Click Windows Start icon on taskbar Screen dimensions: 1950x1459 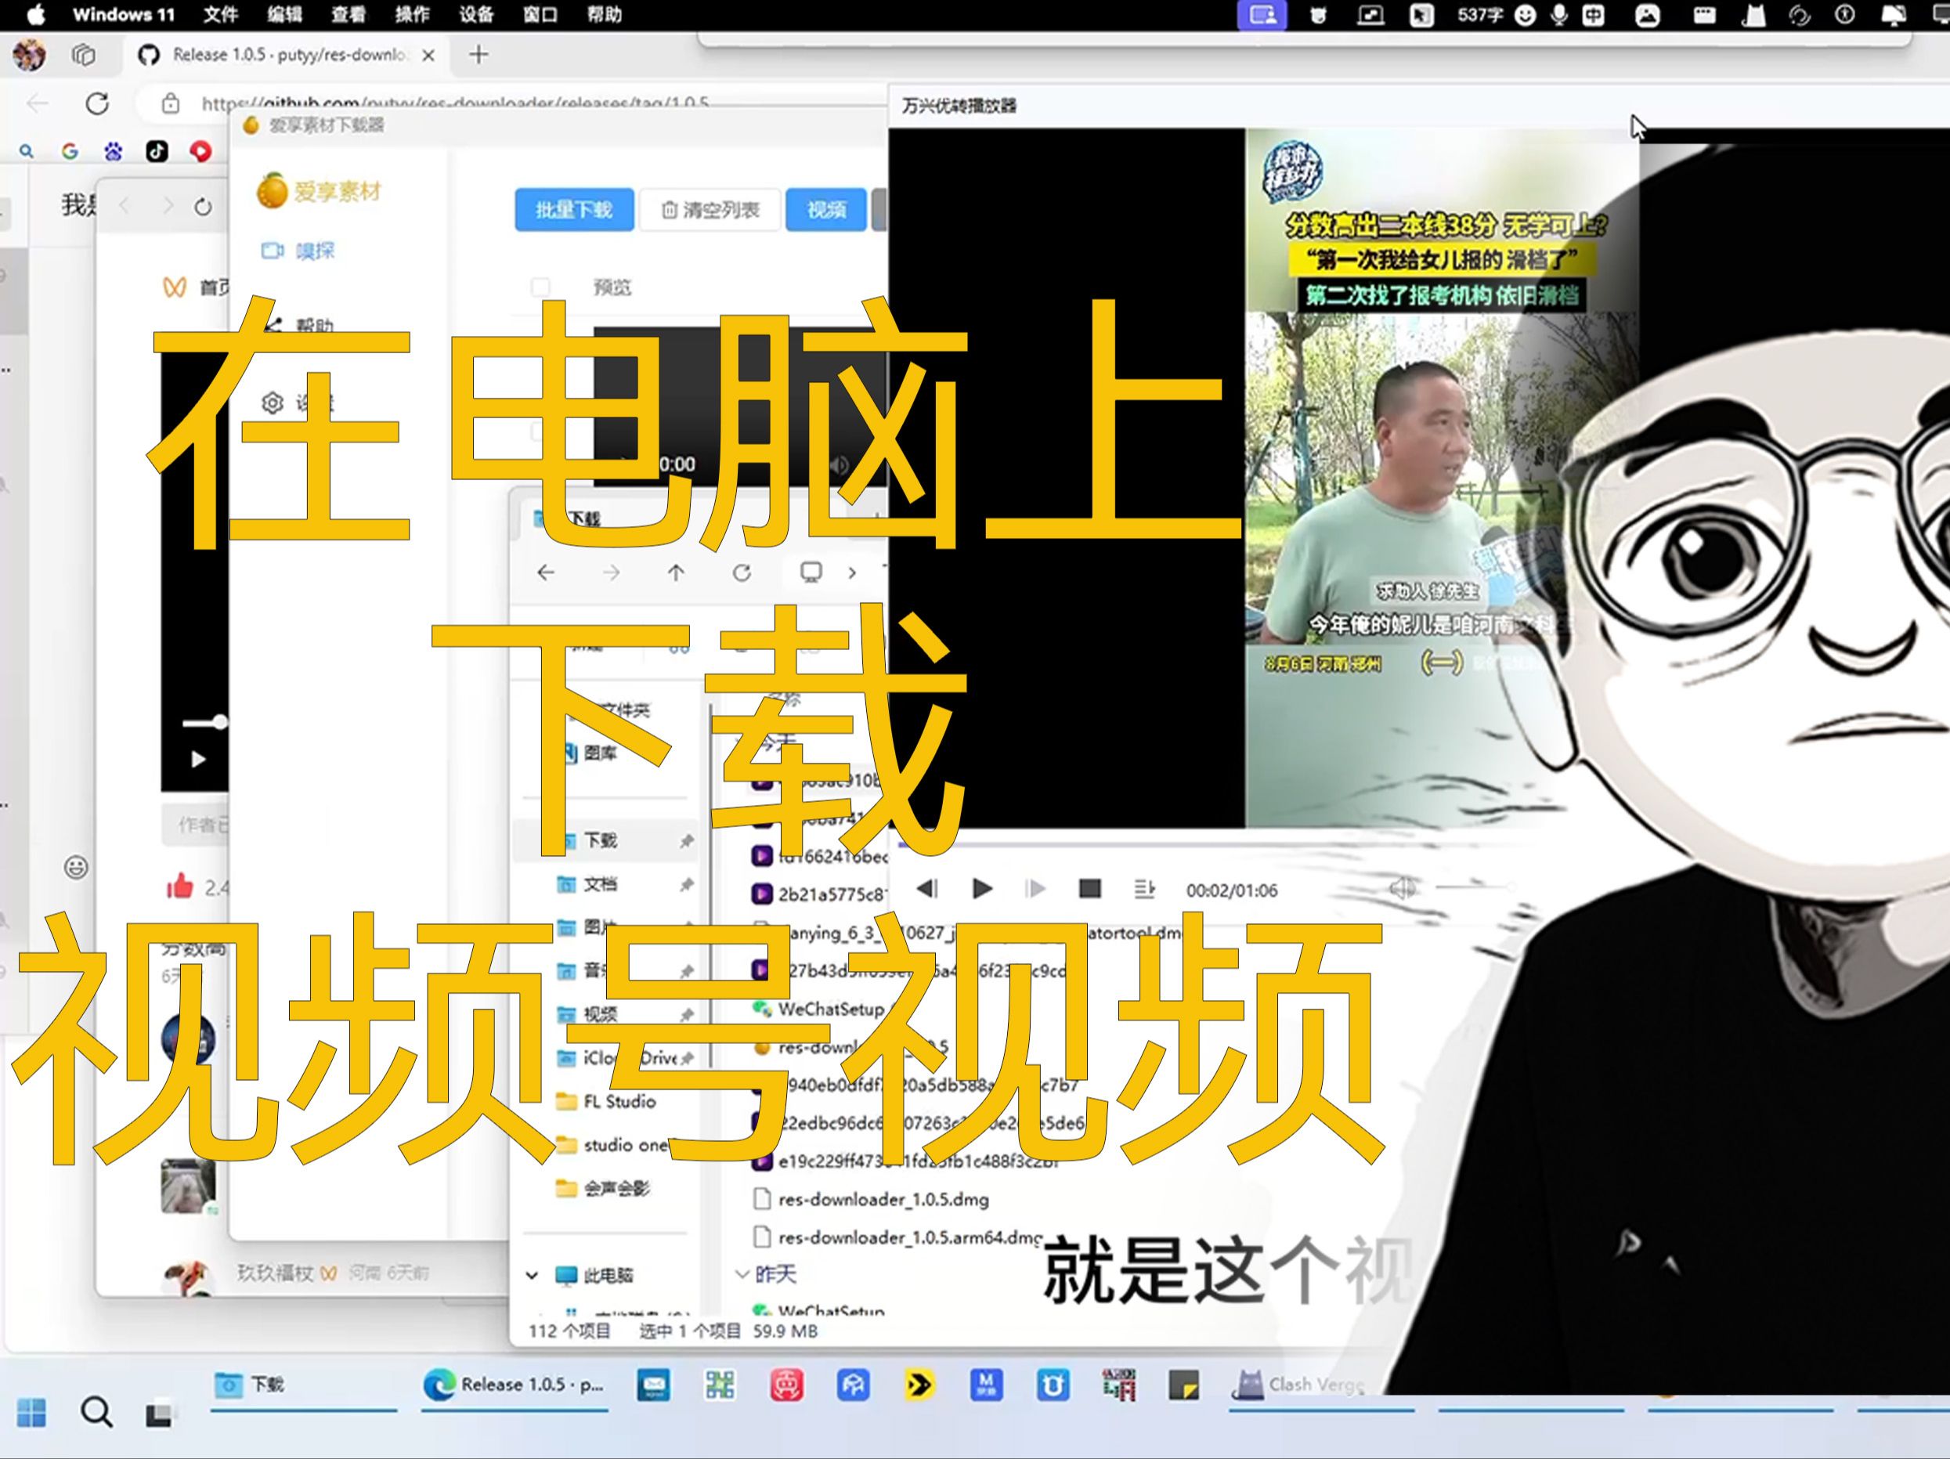[32, 1412]
